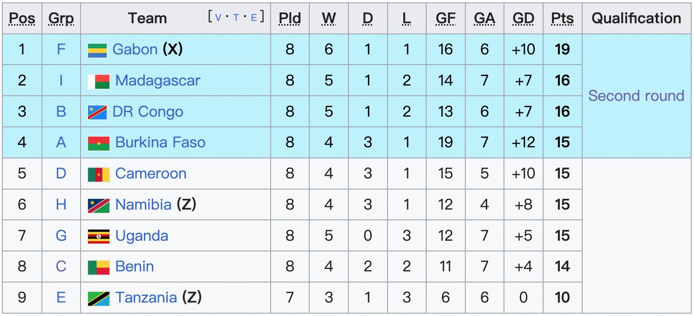Open the Cameroon team link
This screenshot has height=316, width=694.
click(150, 173)
